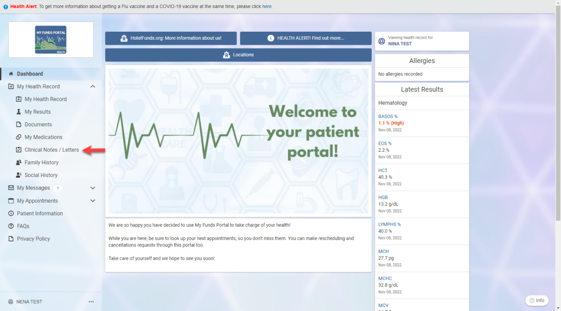
Task: Click the '1.1 % (High)' result value
Action: coord(391,123)
